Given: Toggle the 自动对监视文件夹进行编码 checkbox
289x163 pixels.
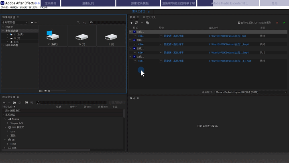Looking at the screenshot, I should click(x=239, y=23).
